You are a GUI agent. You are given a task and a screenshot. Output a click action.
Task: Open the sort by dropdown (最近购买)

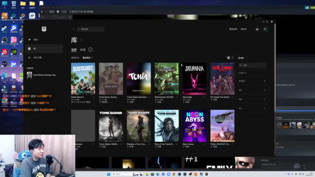pyautogui.click(x=87, y=57)
